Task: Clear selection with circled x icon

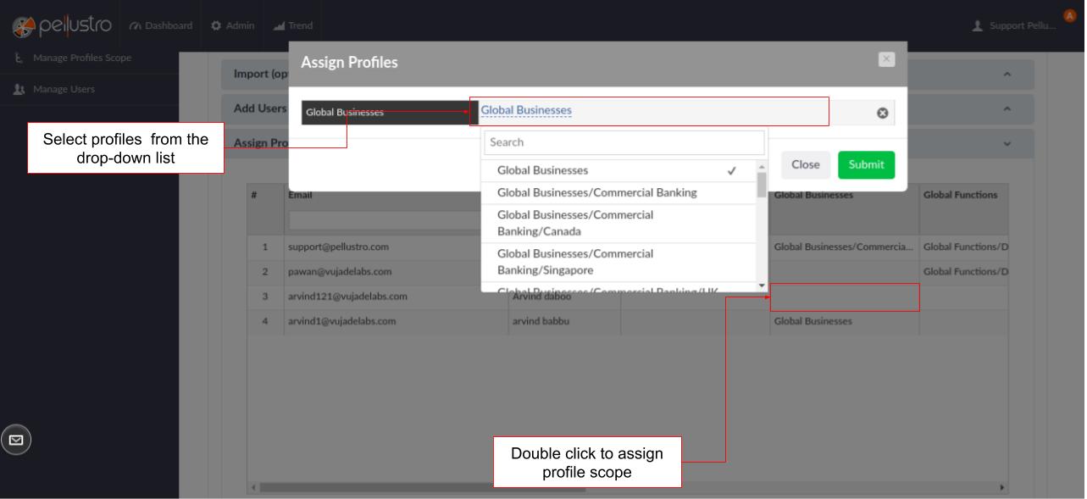Action: (x=882, y=113)
